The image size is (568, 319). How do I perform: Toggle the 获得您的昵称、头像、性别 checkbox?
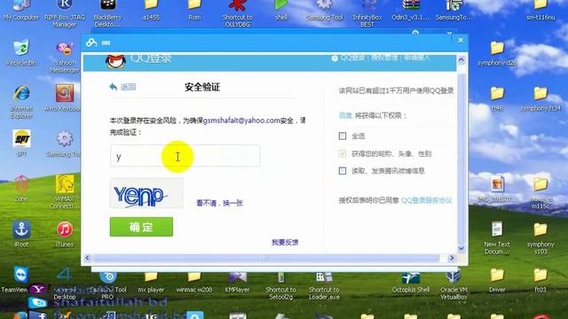pyautogui.click(x=343, y=153)
